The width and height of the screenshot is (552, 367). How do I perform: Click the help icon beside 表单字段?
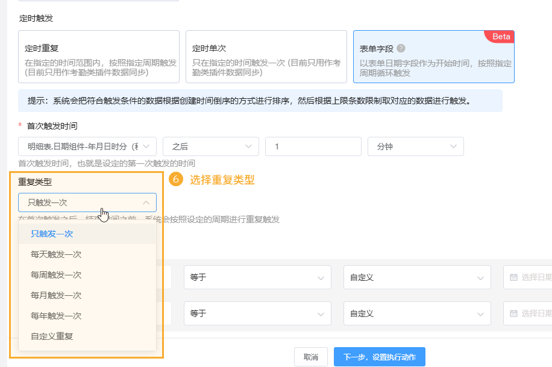pyautogui.click(x=401, y=48)
